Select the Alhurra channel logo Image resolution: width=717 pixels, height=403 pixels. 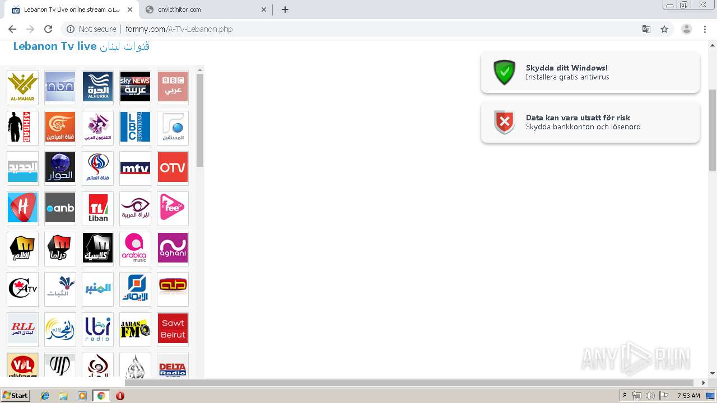pos(97,87)
